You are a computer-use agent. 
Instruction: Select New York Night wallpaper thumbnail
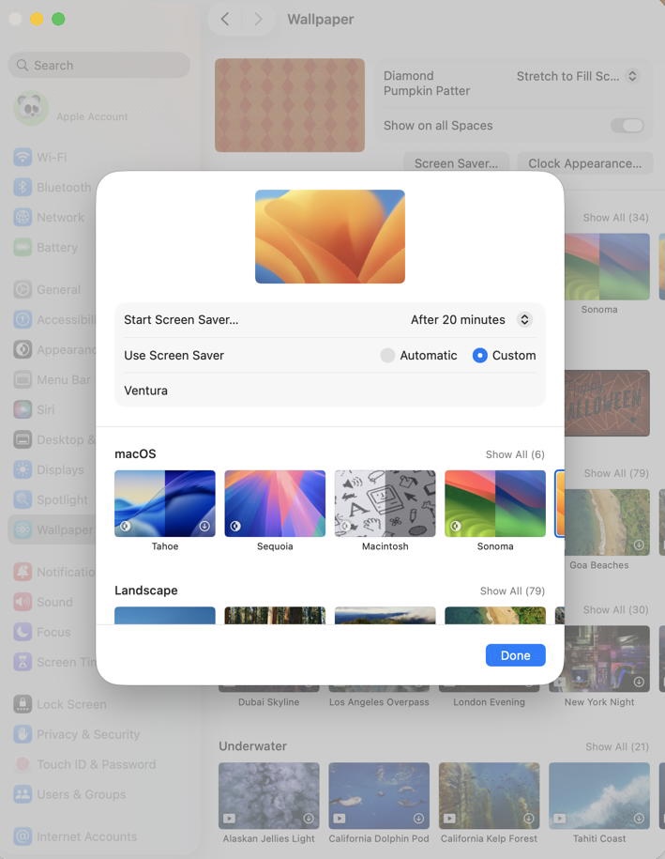click(x=607, y=657)
